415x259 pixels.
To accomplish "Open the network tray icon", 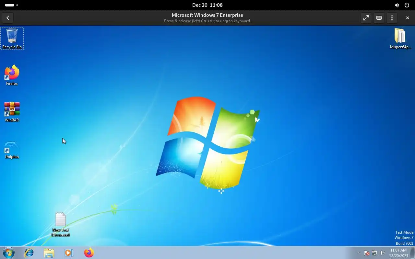I will pyautogui.click(x=374, y=253).
